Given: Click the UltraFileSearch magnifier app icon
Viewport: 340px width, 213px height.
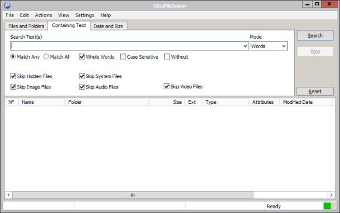Looking at the screenshot, I should point(7,5).
